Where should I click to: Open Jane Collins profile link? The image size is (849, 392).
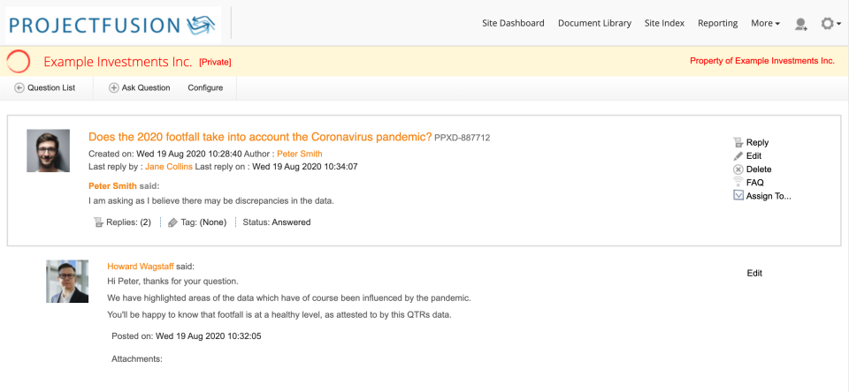pos(168,166)
